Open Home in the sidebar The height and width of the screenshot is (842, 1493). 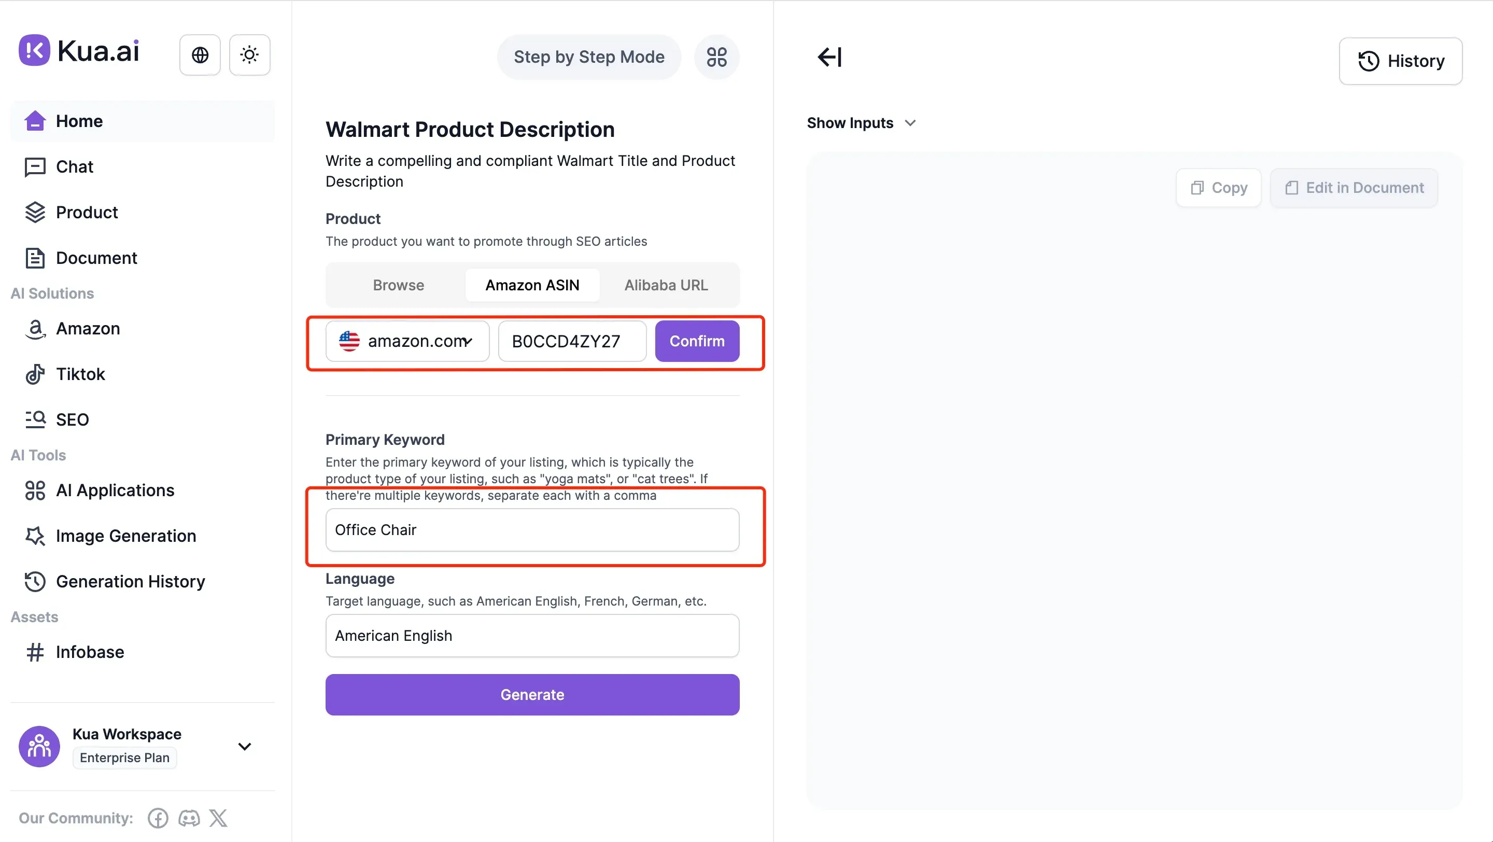tap(143, 121)
